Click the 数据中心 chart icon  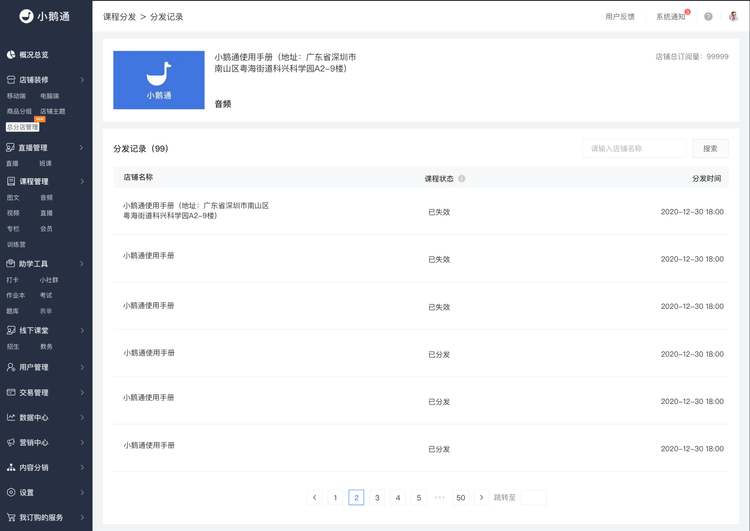(x=11, y=417)
